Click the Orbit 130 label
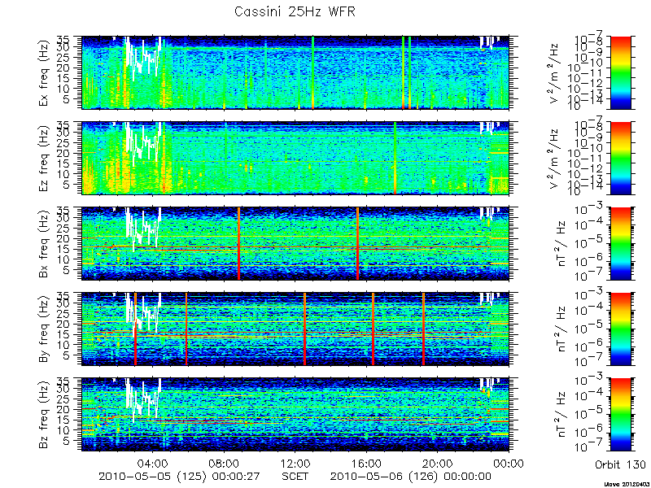The image size is (651, 488). (x=620, y=464)
